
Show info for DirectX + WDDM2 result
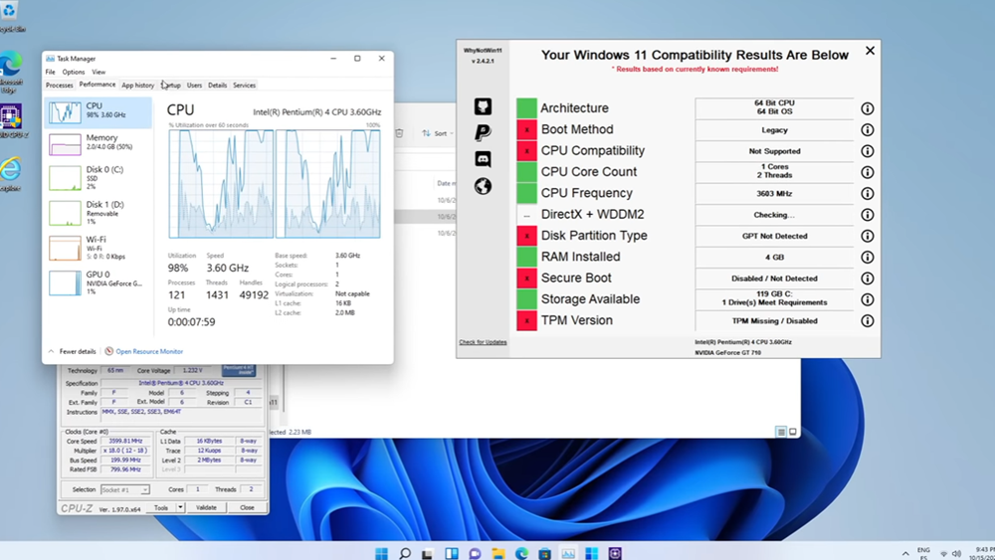point(867,215)
